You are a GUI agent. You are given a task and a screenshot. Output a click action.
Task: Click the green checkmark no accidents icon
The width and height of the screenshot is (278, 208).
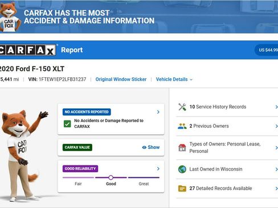click(67, 124)
